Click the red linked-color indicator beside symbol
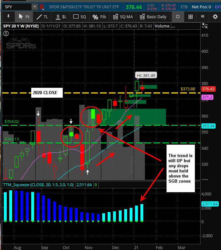 coord(42,7)
